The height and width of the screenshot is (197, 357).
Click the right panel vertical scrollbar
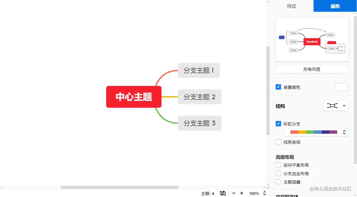pos(355,90)
